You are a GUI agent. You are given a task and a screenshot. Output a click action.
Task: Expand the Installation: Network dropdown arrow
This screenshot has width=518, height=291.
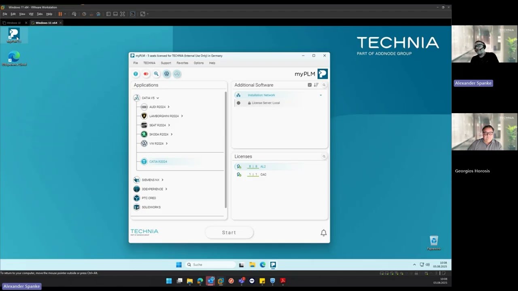[x=321, y=95]
